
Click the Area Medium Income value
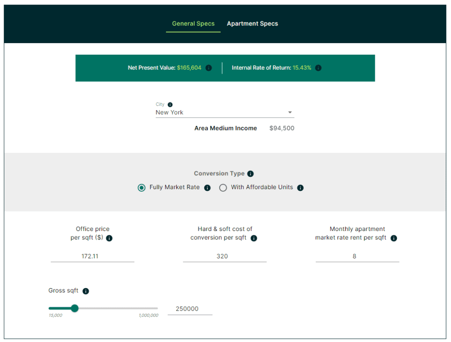[x=281, y=128]
